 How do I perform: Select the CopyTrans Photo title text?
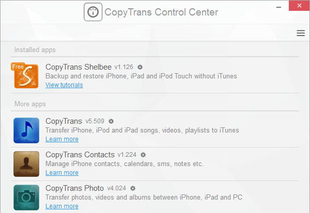click(x=74, y=188)
